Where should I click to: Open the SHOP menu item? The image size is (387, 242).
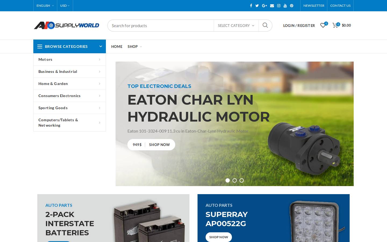[x=132, y=47]
